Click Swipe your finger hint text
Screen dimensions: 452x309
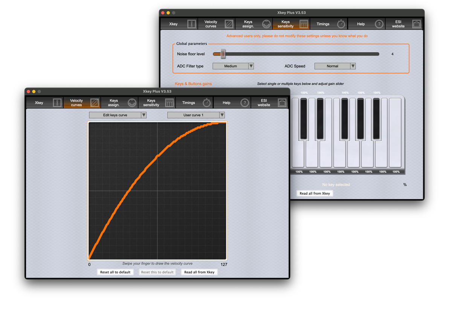[157, 264]
